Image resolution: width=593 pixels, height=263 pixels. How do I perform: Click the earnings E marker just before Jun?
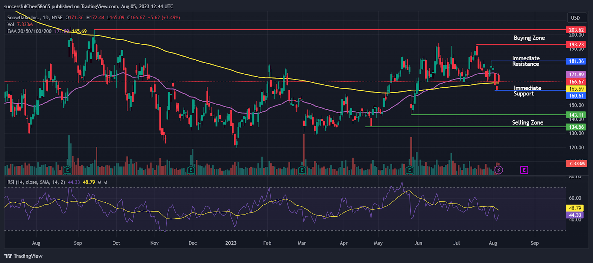[410, 170]
